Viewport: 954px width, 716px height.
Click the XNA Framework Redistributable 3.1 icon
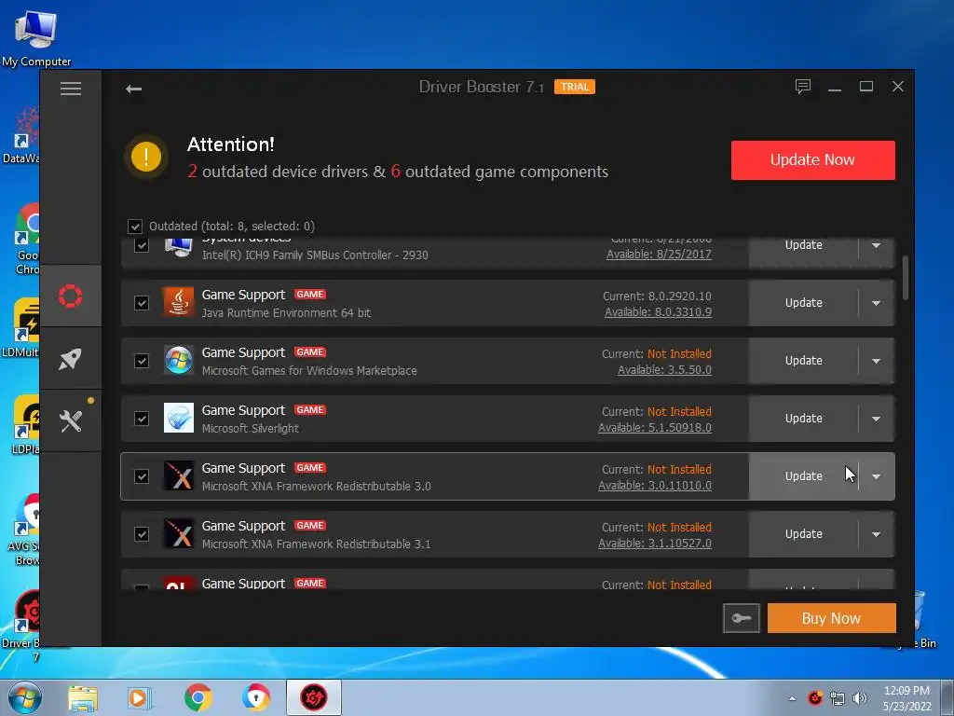(x=178, y=534)
